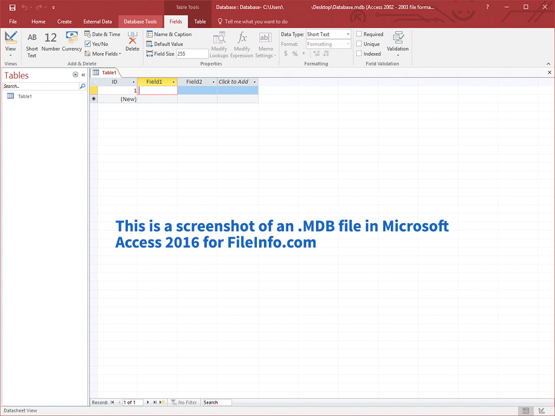Switch to the Create tab
Image resolution: width=555 pixels, height=416 pixels.
tap(64, 22)
